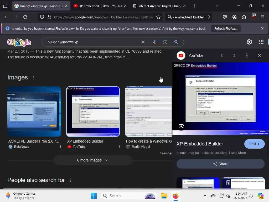This screenshot has height=202, width=269.
Task: Open File Explorer from taskbar
Action: 164,196
